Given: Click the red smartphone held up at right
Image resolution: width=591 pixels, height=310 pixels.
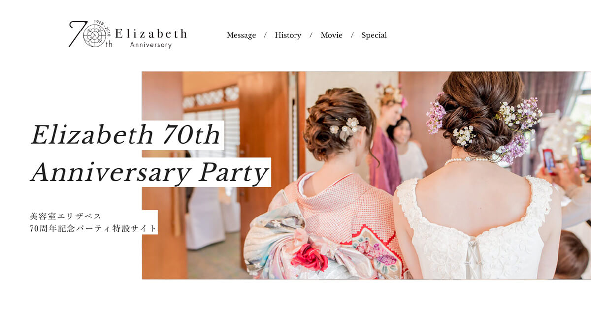Looking at the screenshot, I should pos(548,160).
